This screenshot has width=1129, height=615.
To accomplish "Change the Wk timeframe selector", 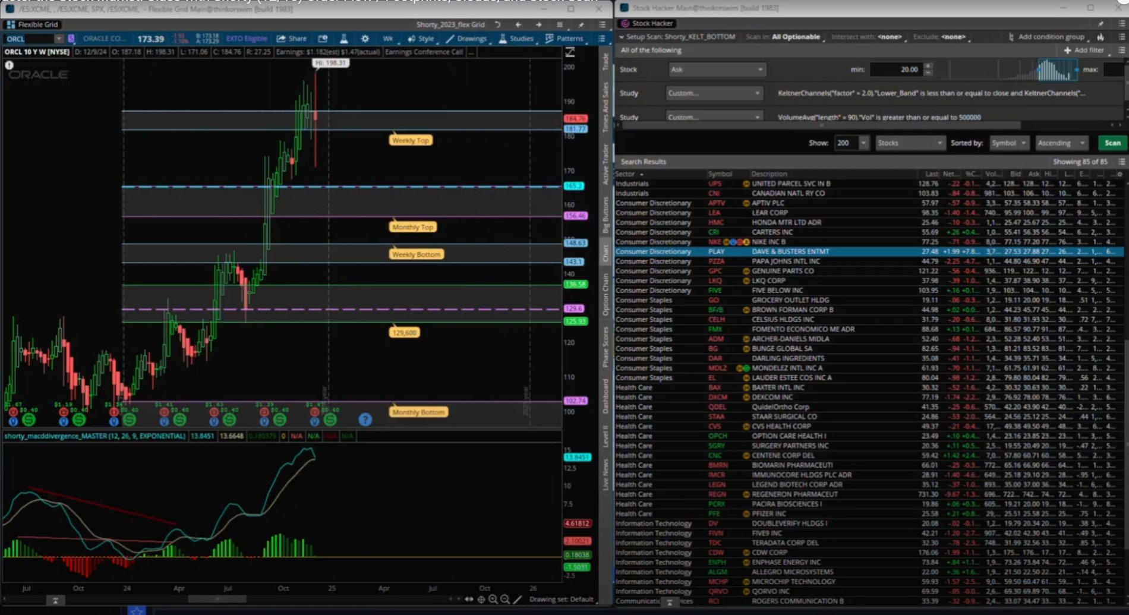I will pyautogui.click(x=388, y=39).
